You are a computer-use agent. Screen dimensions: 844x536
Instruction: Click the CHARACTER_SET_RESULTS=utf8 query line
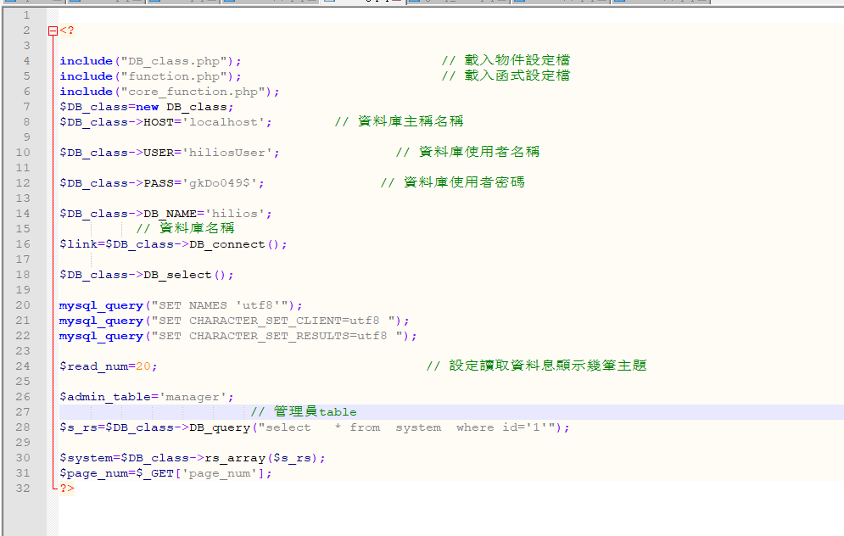tap(238, 336)
